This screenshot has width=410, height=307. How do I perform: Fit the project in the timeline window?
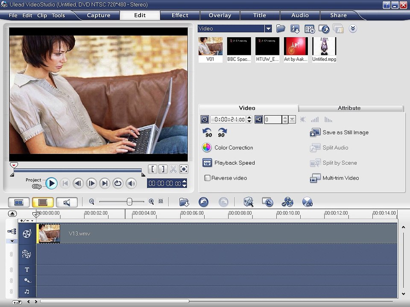tap(161, 201)
